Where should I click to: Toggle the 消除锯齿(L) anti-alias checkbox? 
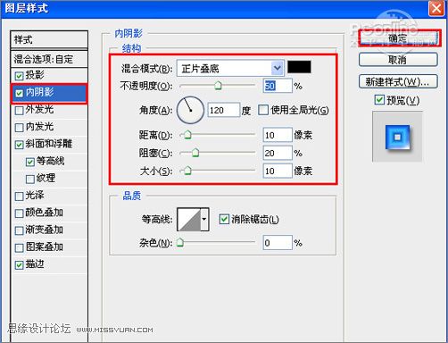click(224, 219)
